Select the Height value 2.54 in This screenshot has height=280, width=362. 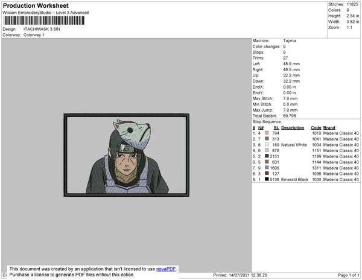click(352, 16)
